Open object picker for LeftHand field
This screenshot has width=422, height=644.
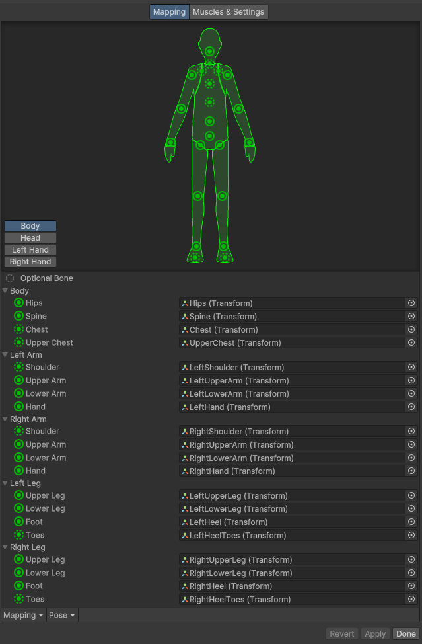[x=411, y=407]
